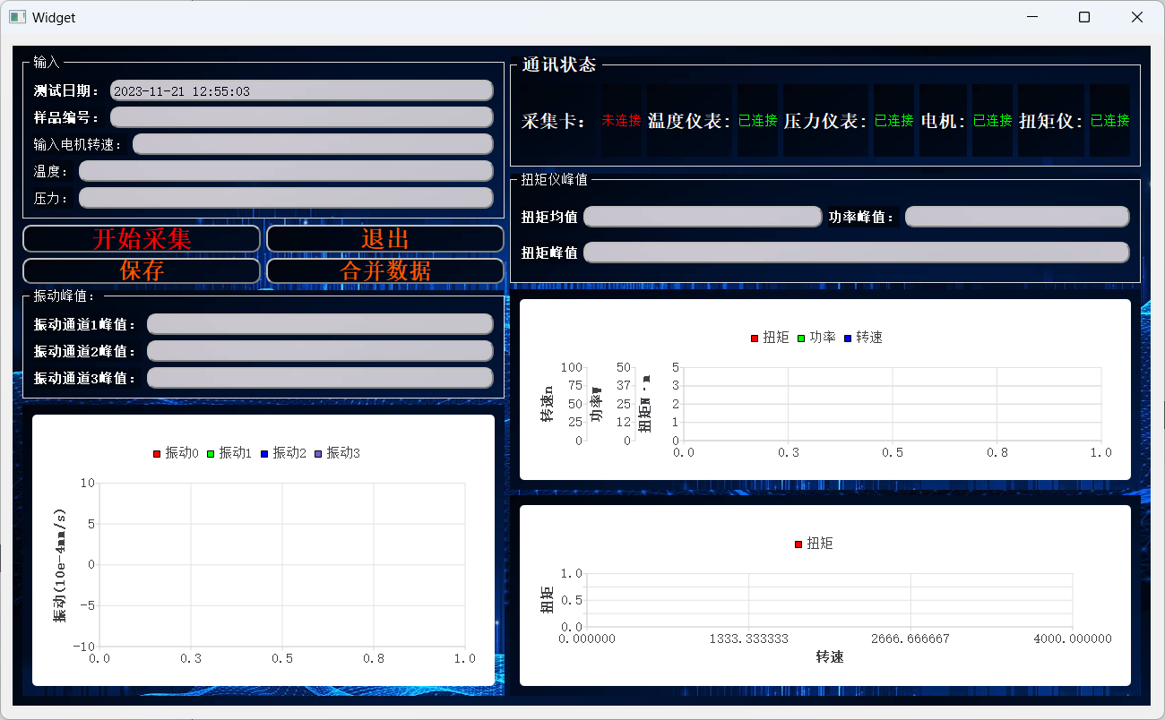The height and width of the screenshot is (720, 1165).
Task: Select the 输入电机转速 input box
Action: [313, 144]
